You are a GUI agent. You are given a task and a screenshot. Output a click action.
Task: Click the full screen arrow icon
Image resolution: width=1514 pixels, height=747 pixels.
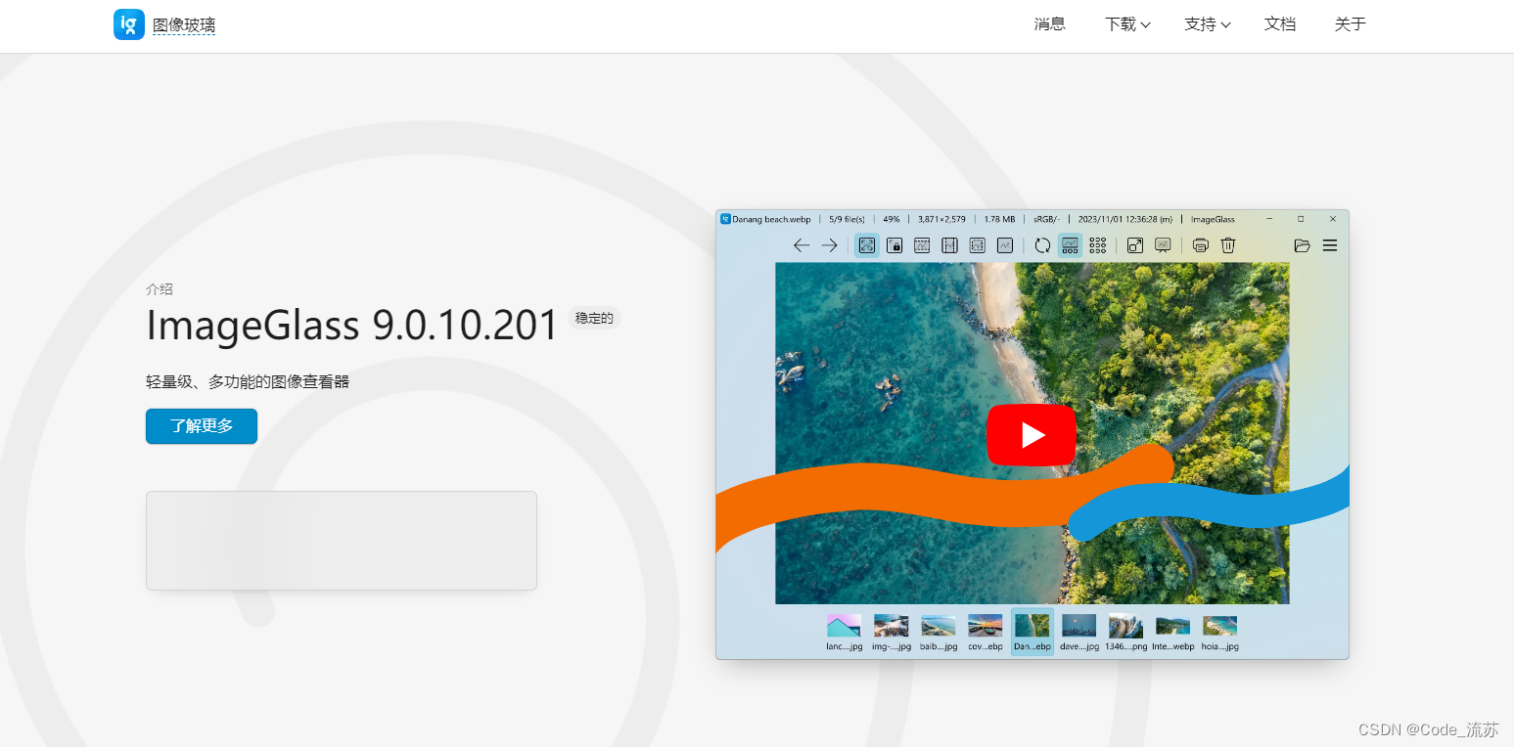coord(1135,245)
